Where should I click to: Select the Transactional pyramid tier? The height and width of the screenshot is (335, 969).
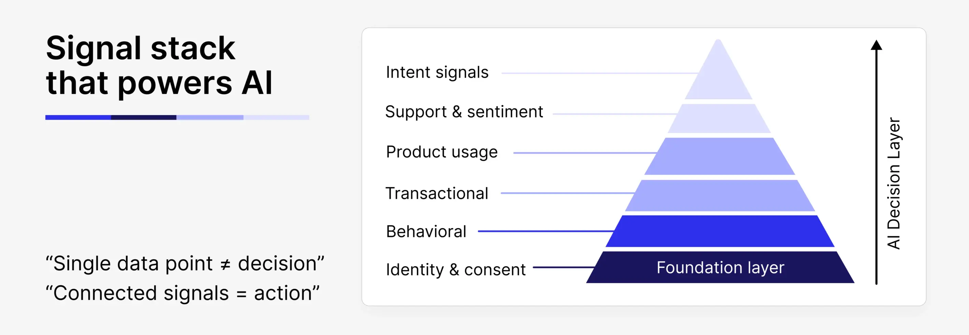click(720, 195)
